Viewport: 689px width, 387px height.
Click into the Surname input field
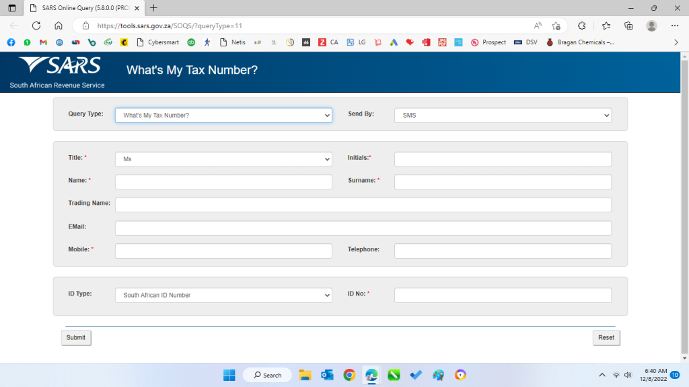click(503, 182)
